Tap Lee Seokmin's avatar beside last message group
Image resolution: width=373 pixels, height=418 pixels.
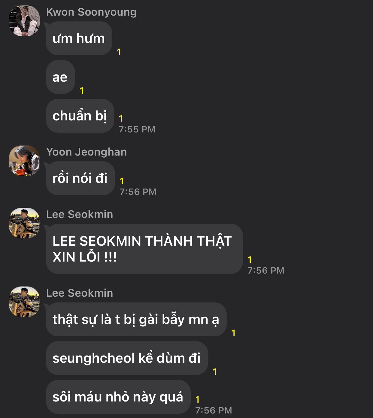pyautogui.click(x=24, y=302)
